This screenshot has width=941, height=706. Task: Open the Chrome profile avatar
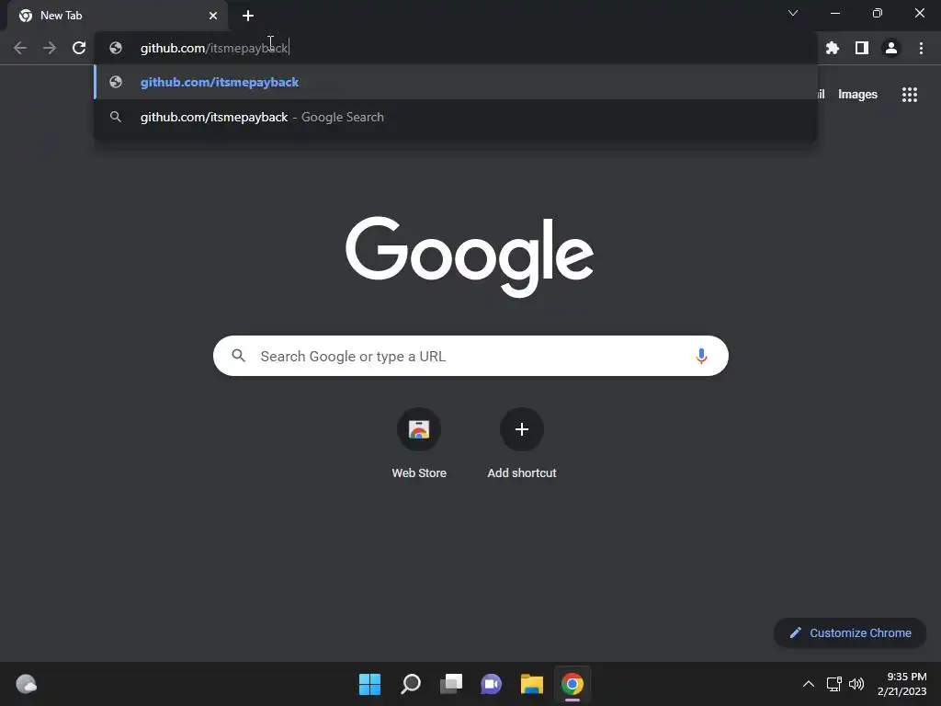891,48
